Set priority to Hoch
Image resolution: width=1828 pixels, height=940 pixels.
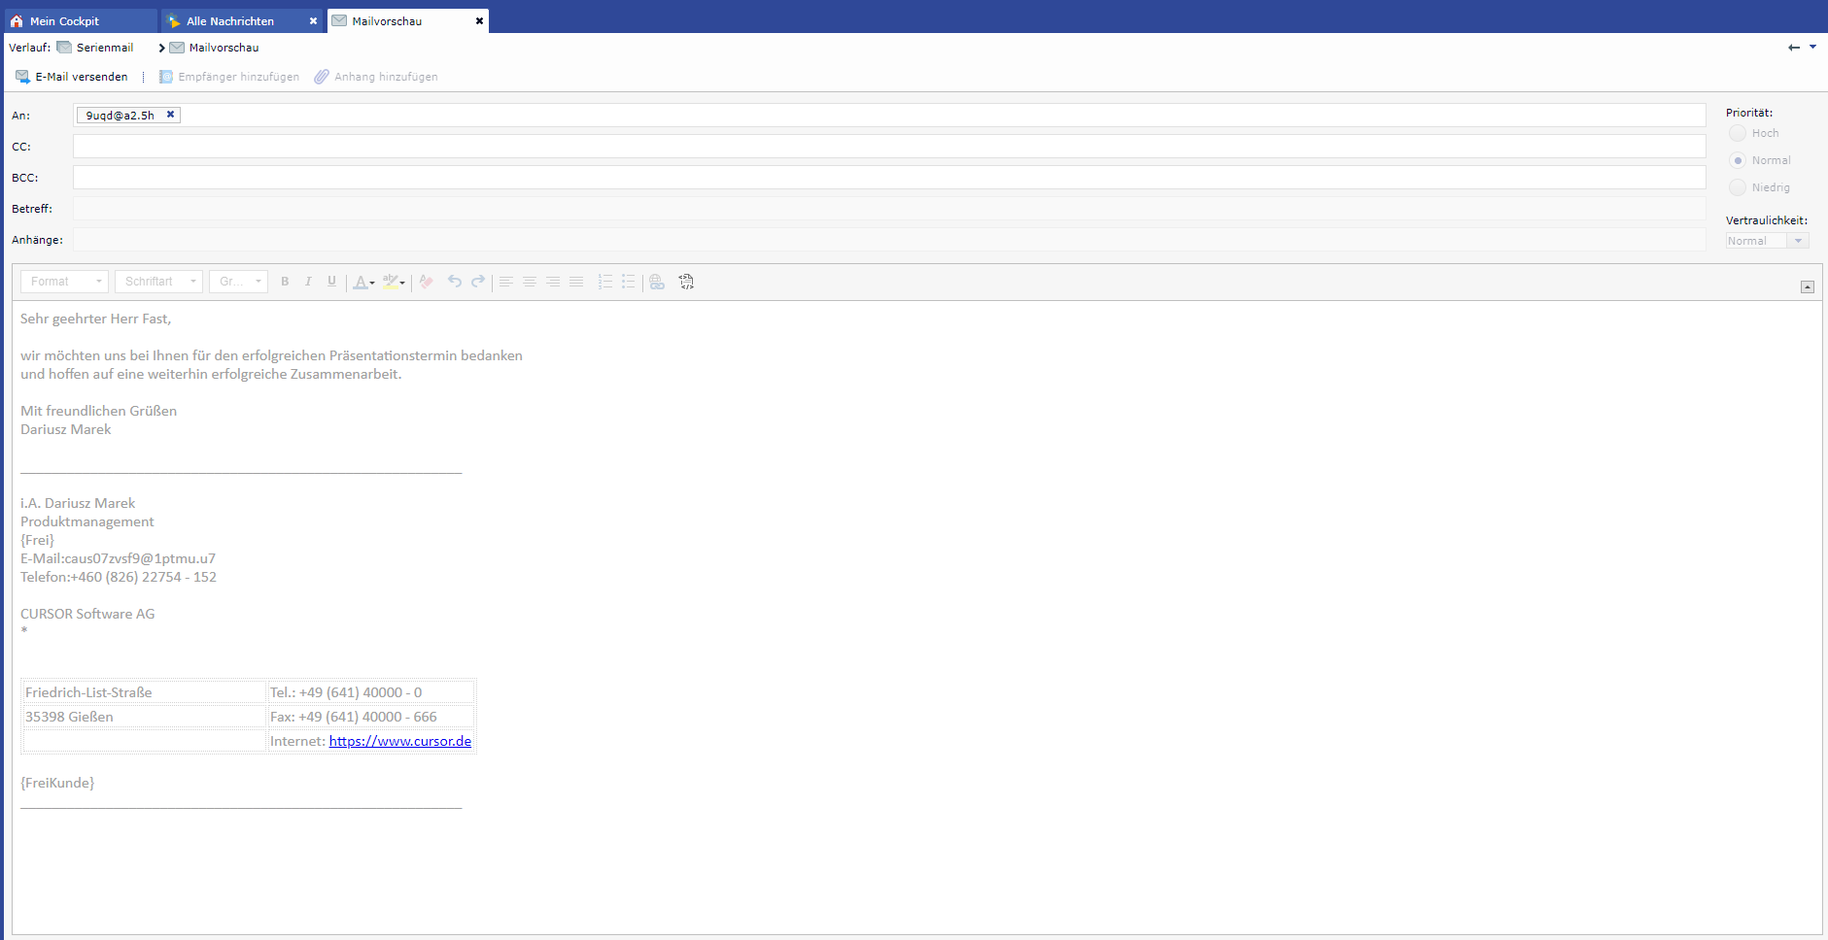(1738, 133)
